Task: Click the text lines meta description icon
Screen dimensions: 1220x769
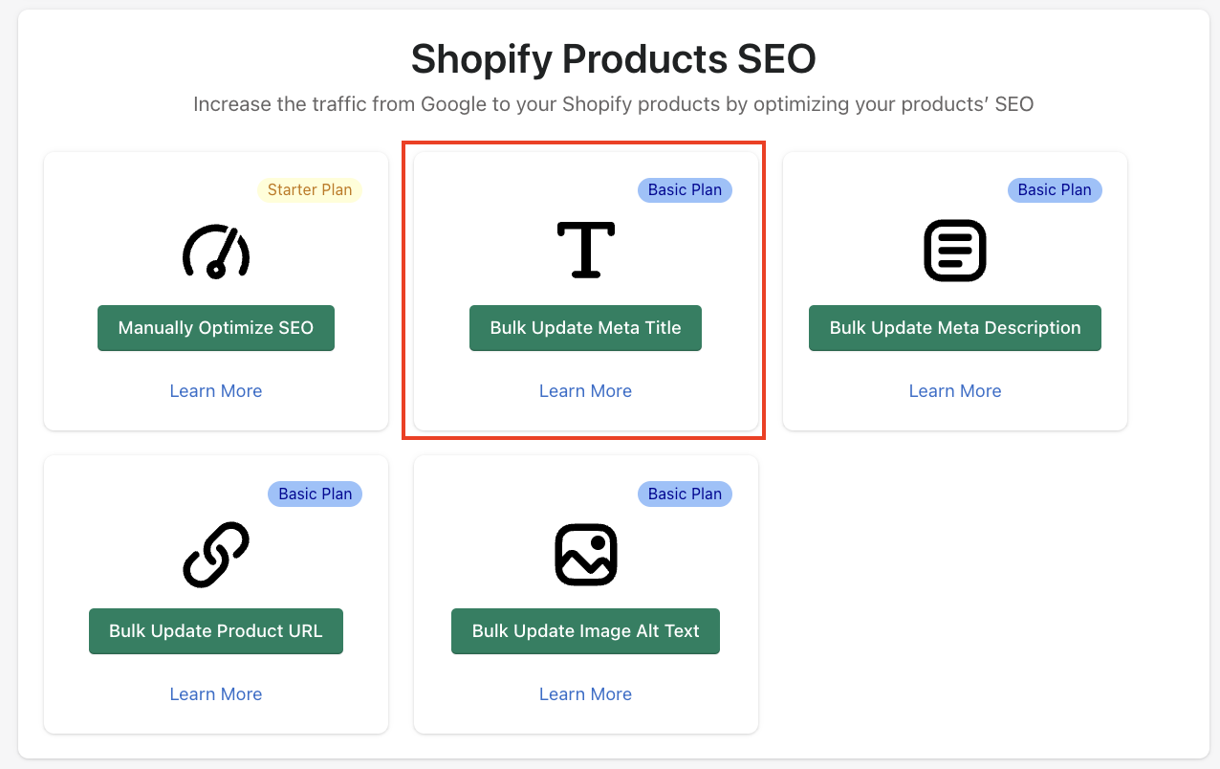Action: coord(955,251)
